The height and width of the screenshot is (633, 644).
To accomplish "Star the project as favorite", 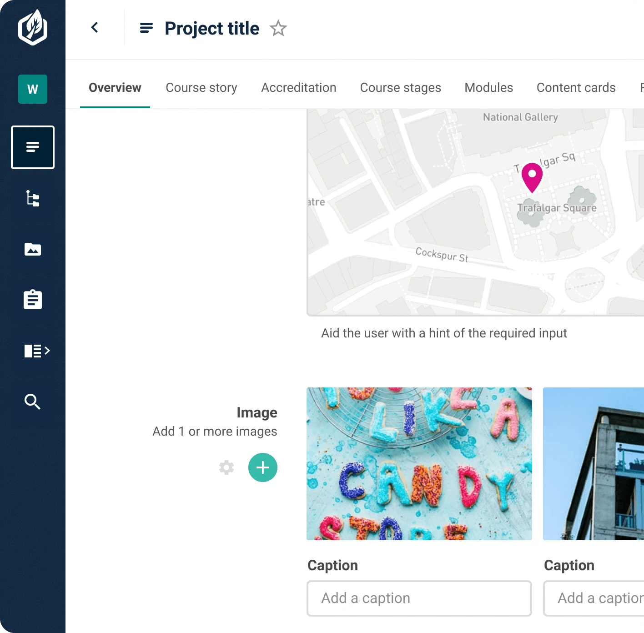I will (278, 28).
